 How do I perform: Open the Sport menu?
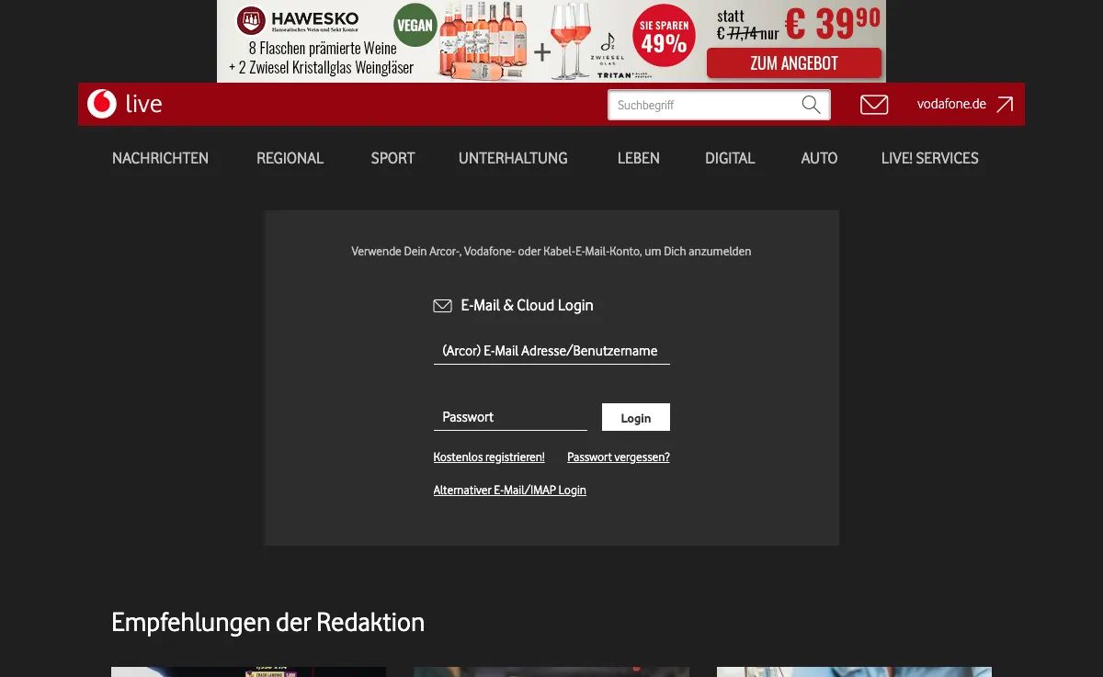coord(392,158)
